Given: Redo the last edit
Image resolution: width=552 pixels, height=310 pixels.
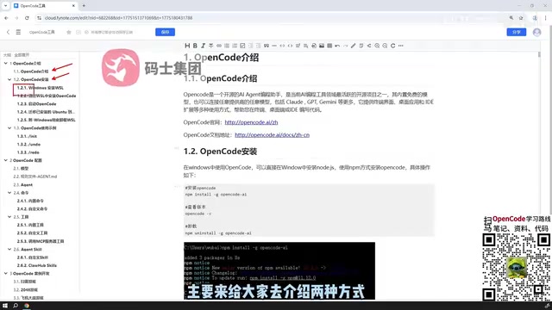Looking at the screenshot, I should click(x=345, y=46).
